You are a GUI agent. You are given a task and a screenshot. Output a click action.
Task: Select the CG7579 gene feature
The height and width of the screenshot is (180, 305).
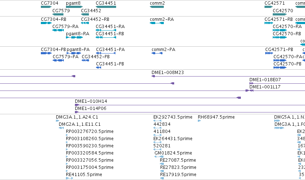pos(58,14)
